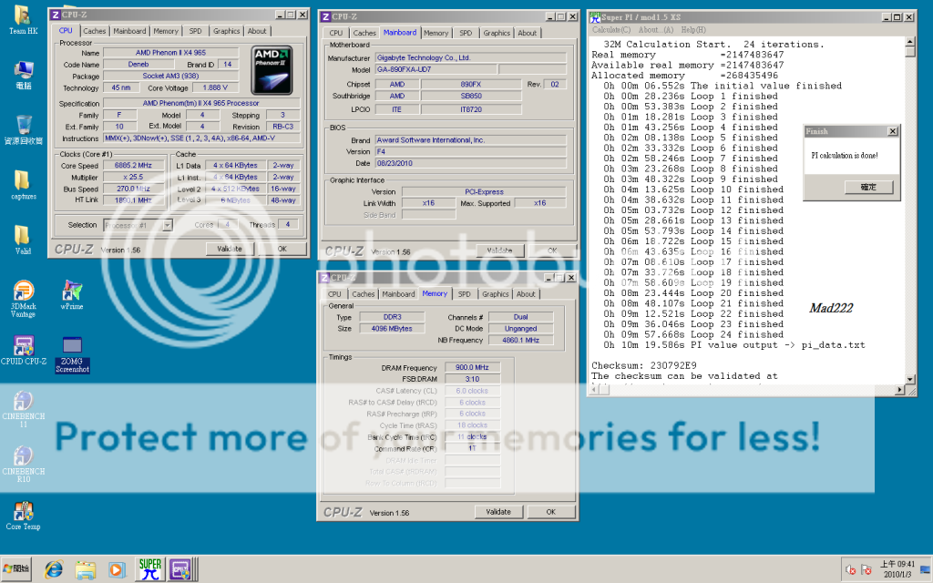
Task: Open Internet Explorer from the taskbar
Action: click(54, 569)
